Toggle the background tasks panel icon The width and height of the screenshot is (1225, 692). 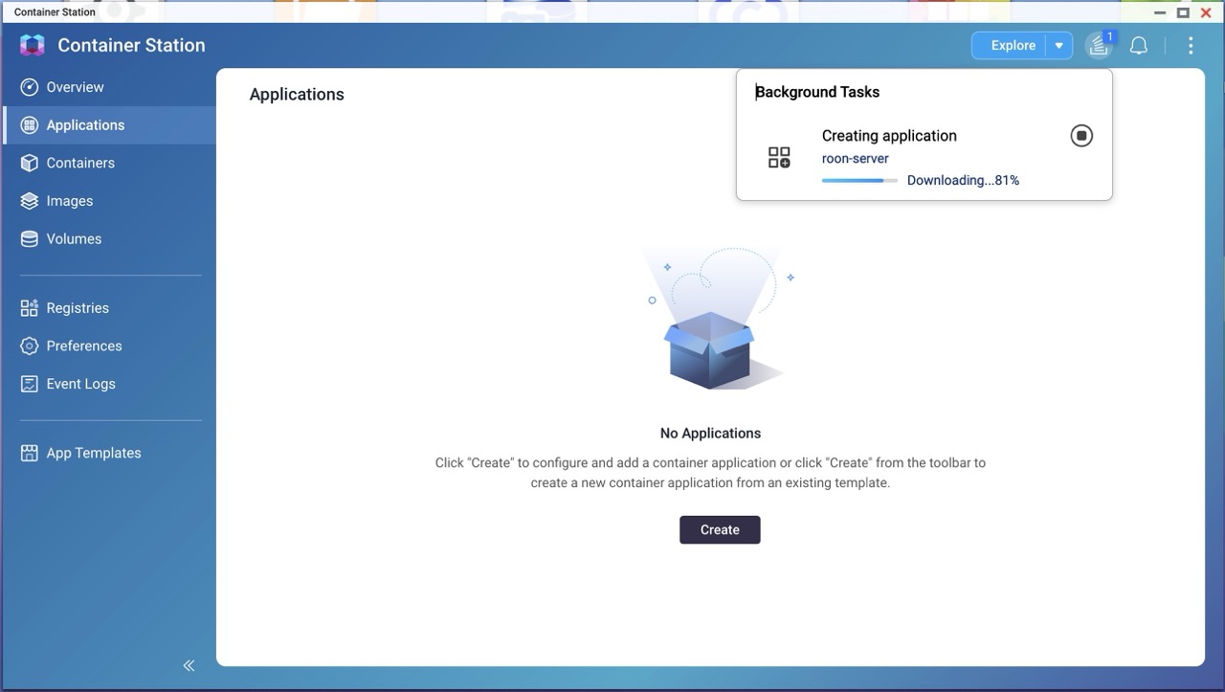[1098, 46]
